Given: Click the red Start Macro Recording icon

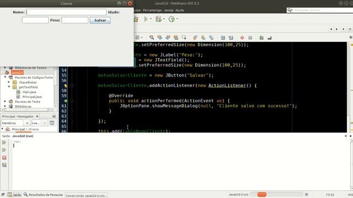Looking at the screenshot, I should coord(242,38).
